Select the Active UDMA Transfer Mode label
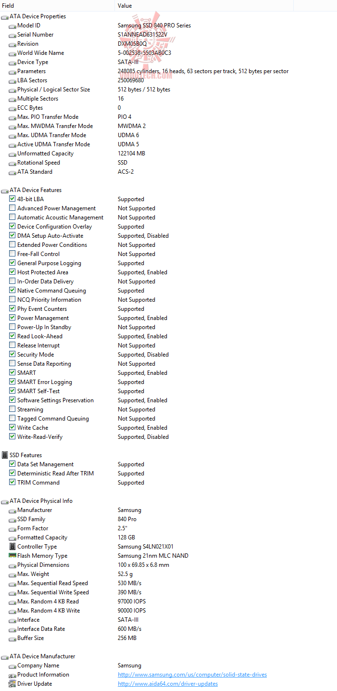The image size is (337, 691). click(53, 144)
